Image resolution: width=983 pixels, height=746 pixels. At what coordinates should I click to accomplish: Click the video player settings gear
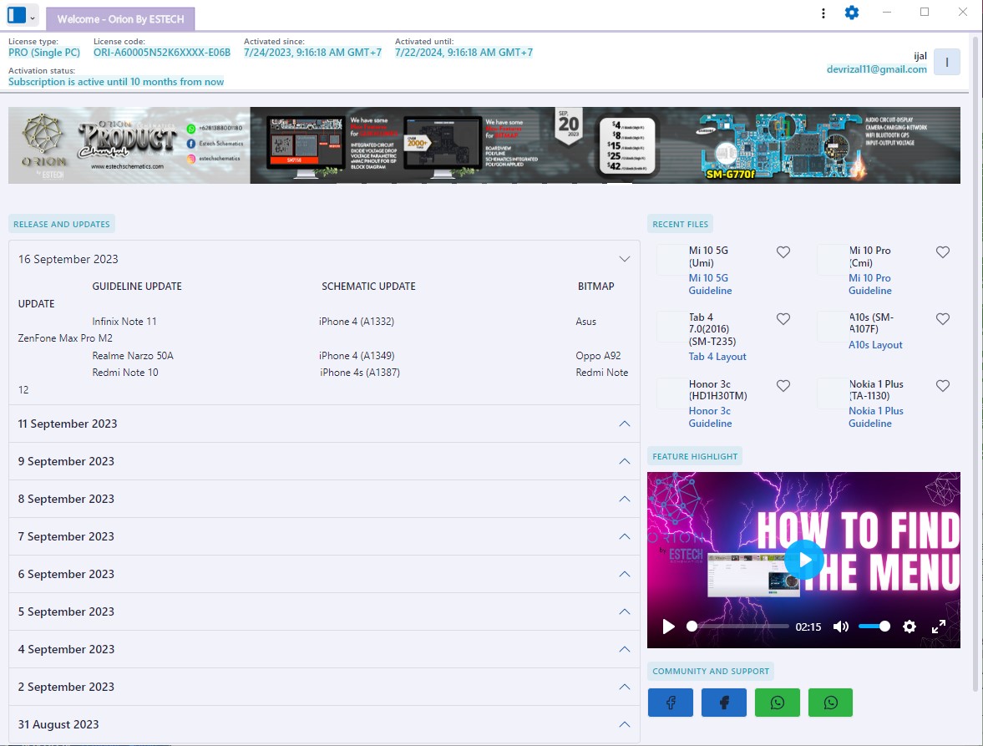coord(910,627)
